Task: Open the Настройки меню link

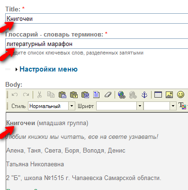Action: [x=48, y=69]
